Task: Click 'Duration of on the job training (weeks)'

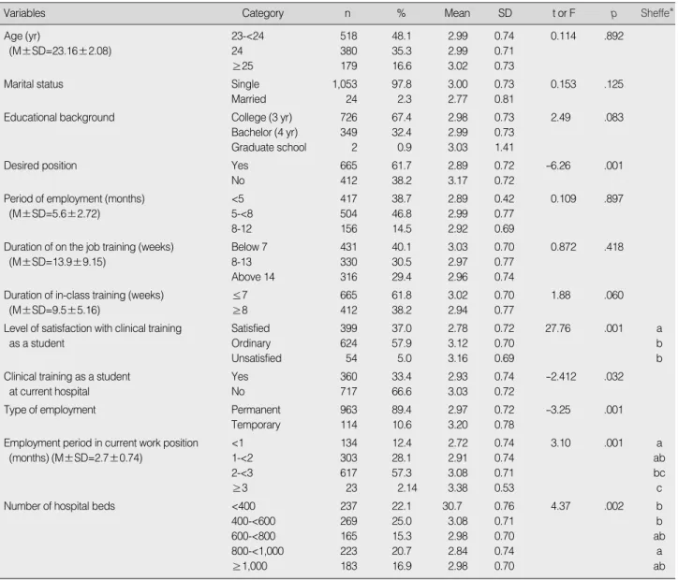Action: [x=89, y=247]
